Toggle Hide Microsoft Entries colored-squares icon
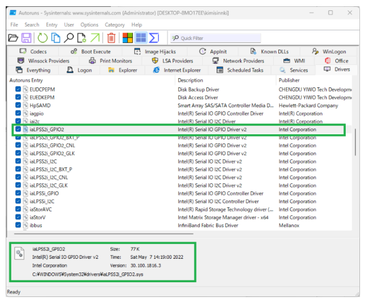 [x=127, y=38]
